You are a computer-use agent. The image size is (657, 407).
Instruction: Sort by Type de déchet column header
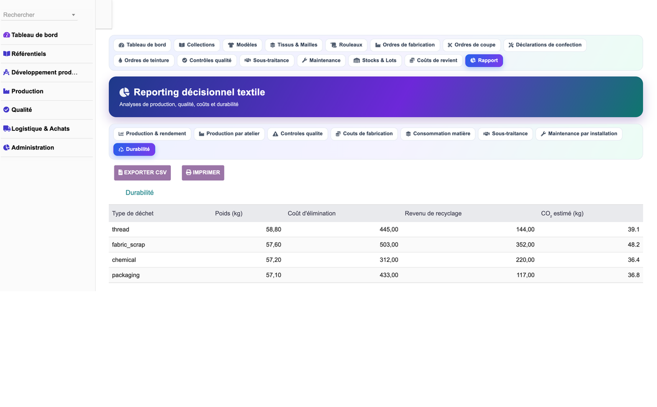click(x=132, y=214)
